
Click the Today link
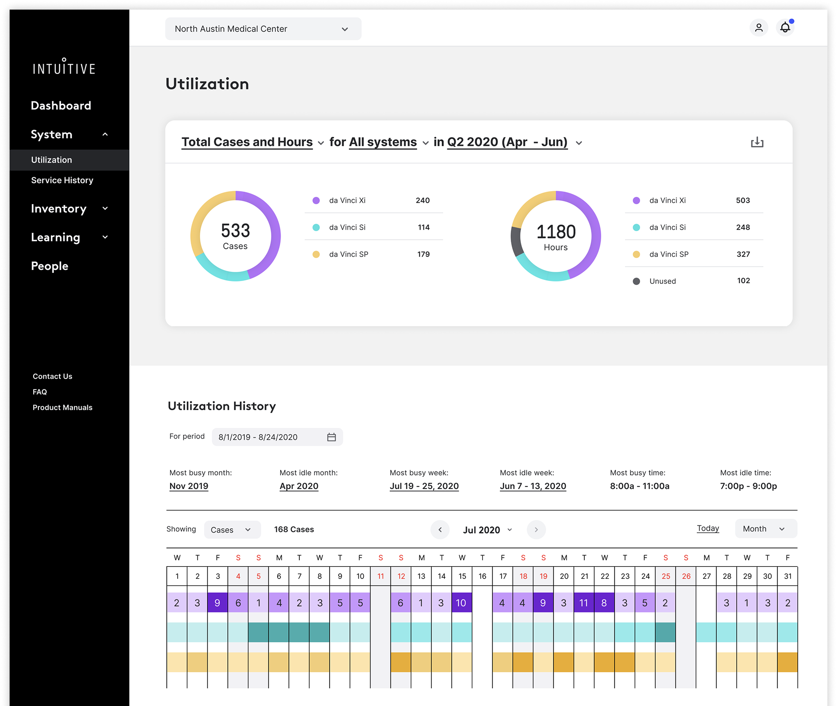coord(708,528)
